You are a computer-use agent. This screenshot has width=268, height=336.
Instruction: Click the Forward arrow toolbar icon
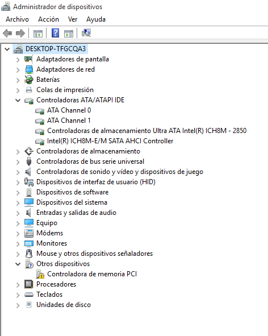coord(20,33)
